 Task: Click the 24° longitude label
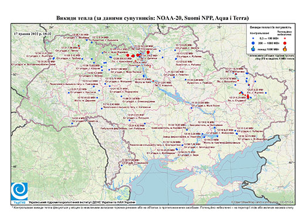tap(52, 27)
